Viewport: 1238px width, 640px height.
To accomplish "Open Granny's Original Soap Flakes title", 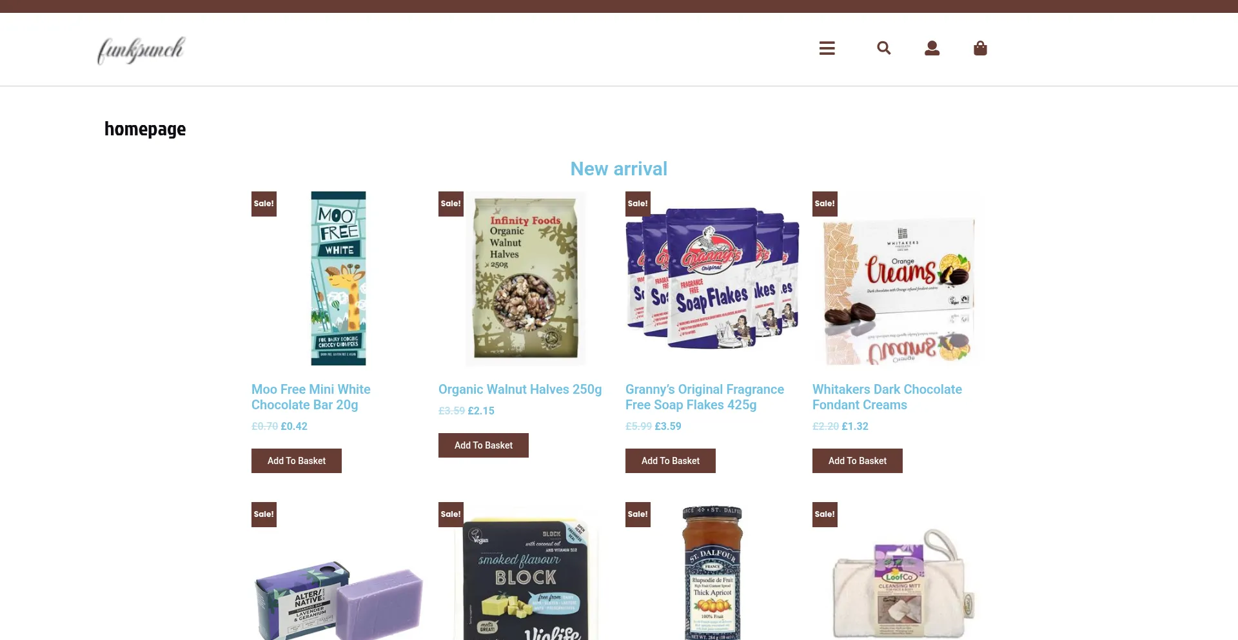I will (x=705, y=397).
